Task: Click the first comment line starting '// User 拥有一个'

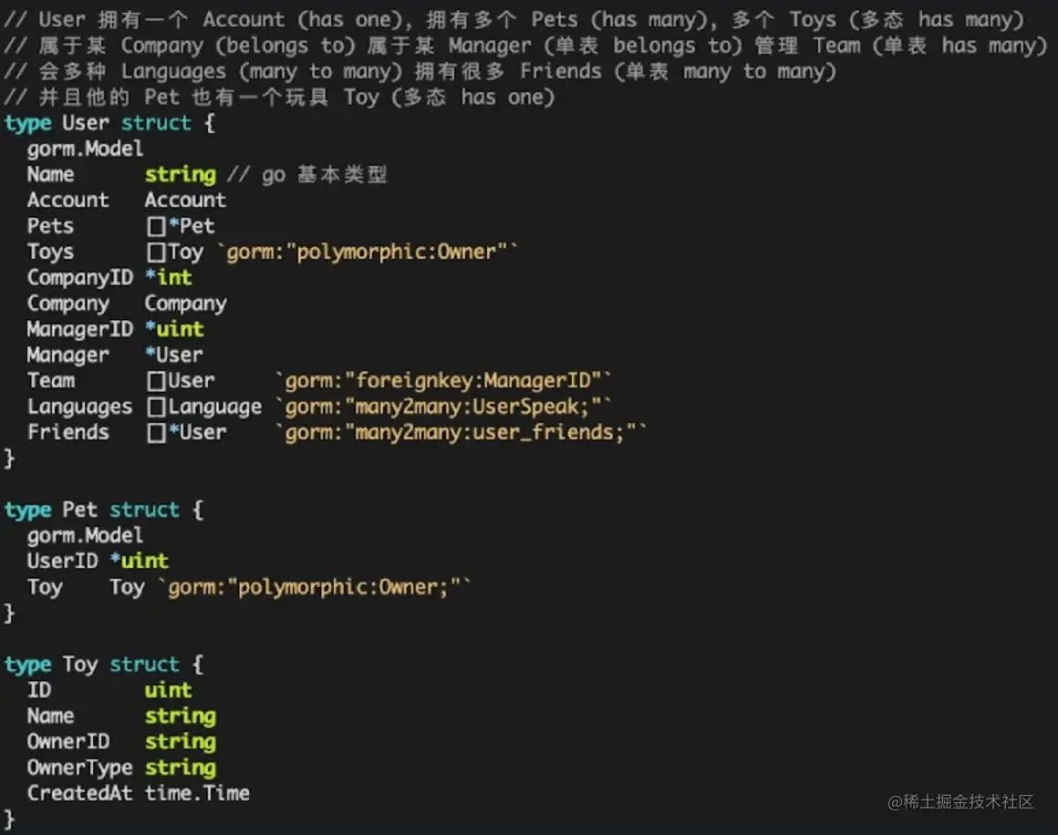Action: [x=514, y=20]
